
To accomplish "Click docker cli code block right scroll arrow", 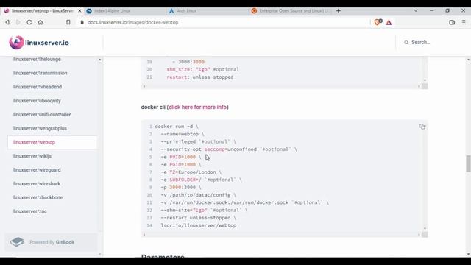I will (x=419, y=235).
